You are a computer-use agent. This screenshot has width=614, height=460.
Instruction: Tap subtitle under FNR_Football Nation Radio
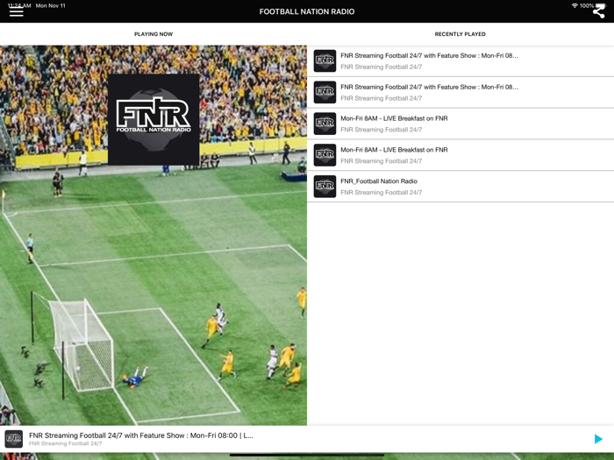pyautogui.click(x=381, y=193)
